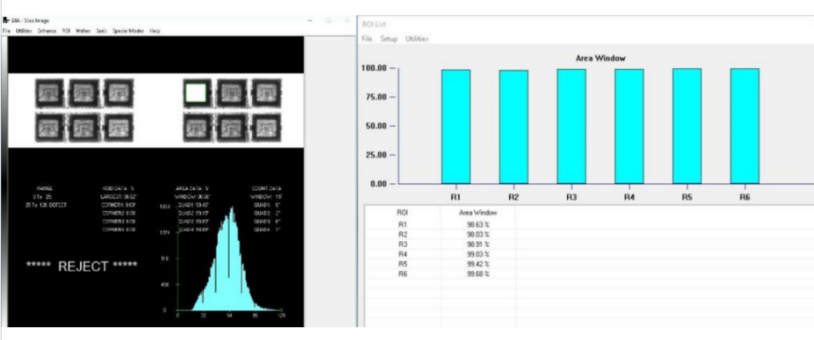Click the Area Window column header
The width and height of the screenshot is (814, 340).
pyautogui.click(x=479, y=213)
